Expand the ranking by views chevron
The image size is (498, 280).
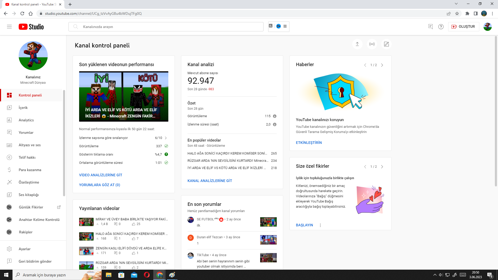tap(166, 138)
